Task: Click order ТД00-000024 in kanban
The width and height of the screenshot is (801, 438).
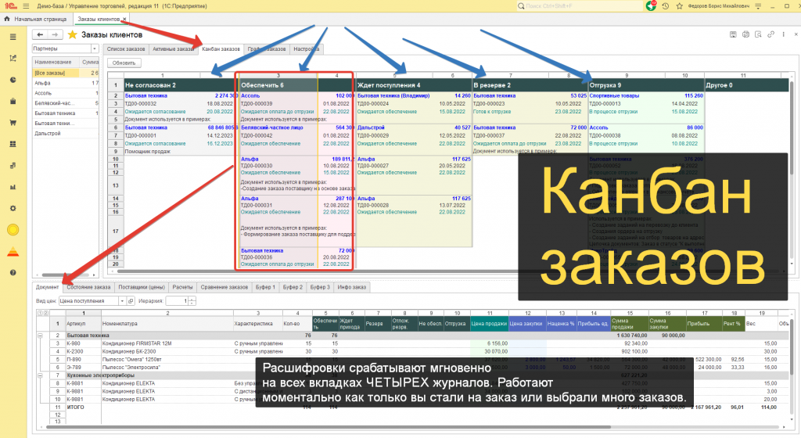Action: [373, 103]
